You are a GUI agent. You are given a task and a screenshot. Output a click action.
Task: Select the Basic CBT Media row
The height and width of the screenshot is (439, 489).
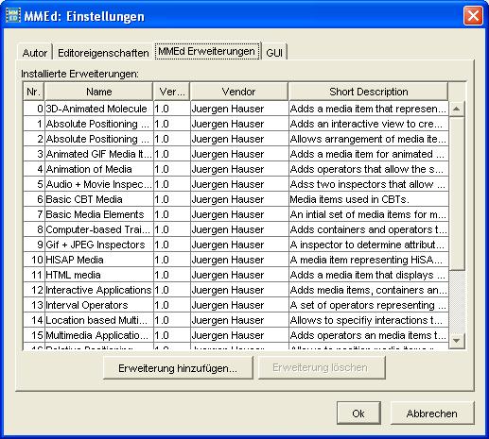(236, 199)
